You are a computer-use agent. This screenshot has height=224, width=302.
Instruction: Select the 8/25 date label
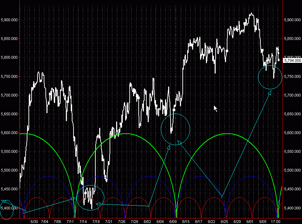click(x=224, y=222)
